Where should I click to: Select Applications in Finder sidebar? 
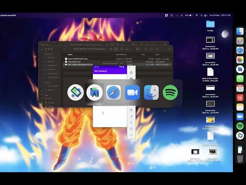pyautogui.click(x=52, y=66)
